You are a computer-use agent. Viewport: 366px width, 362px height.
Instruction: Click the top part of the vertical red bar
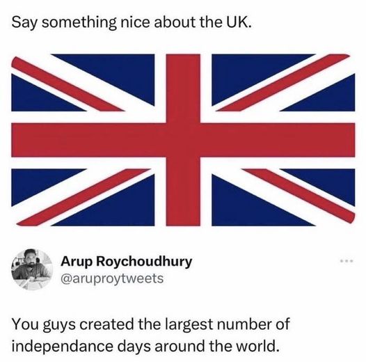pos(183,88)
